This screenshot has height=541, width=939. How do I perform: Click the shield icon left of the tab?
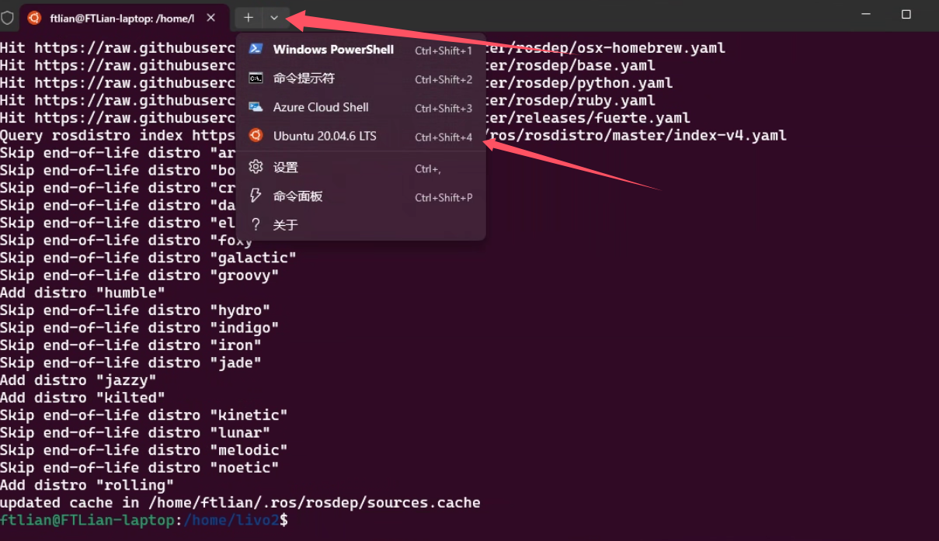tap(8, 17)
